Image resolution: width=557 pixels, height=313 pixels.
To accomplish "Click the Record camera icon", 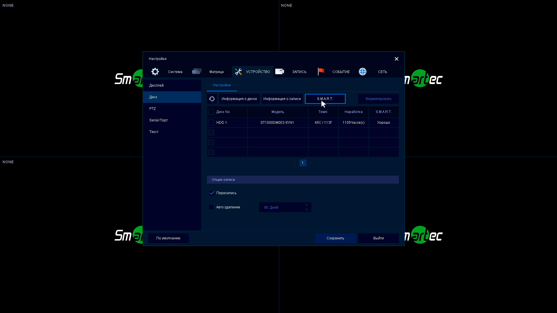I will pyautogui.click(x=280, y=72).
